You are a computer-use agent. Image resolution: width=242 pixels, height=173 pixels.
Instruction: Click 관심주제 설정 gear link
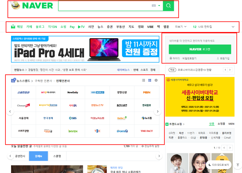(150, 146)
